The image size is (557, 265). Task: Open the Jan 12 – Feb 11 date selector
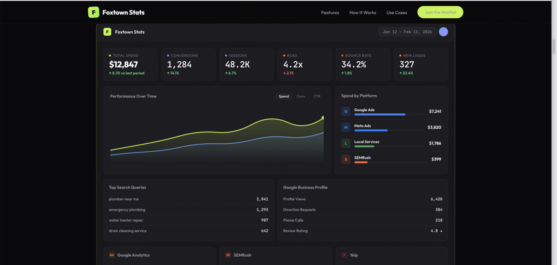click(x=407, y=32)
